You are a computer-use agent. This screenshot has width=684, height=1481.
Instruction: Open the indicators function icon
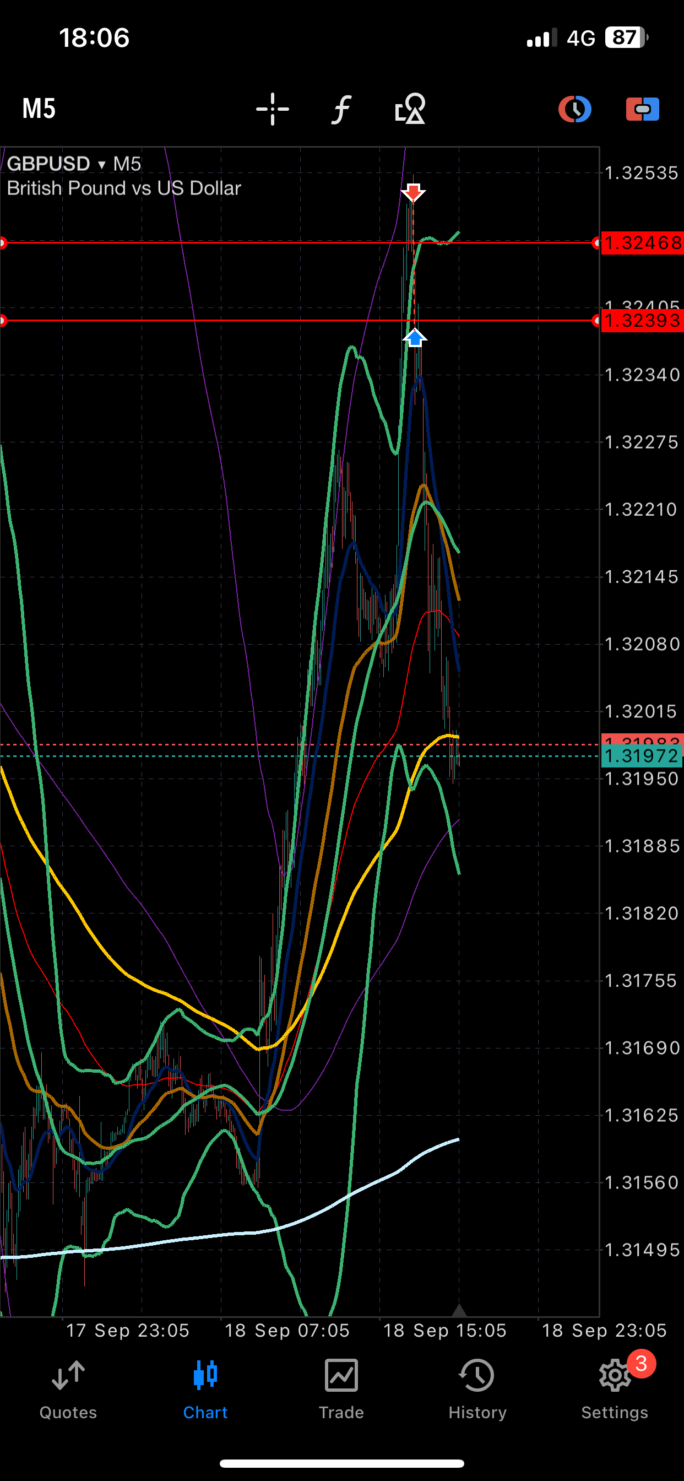coord(341,109)
